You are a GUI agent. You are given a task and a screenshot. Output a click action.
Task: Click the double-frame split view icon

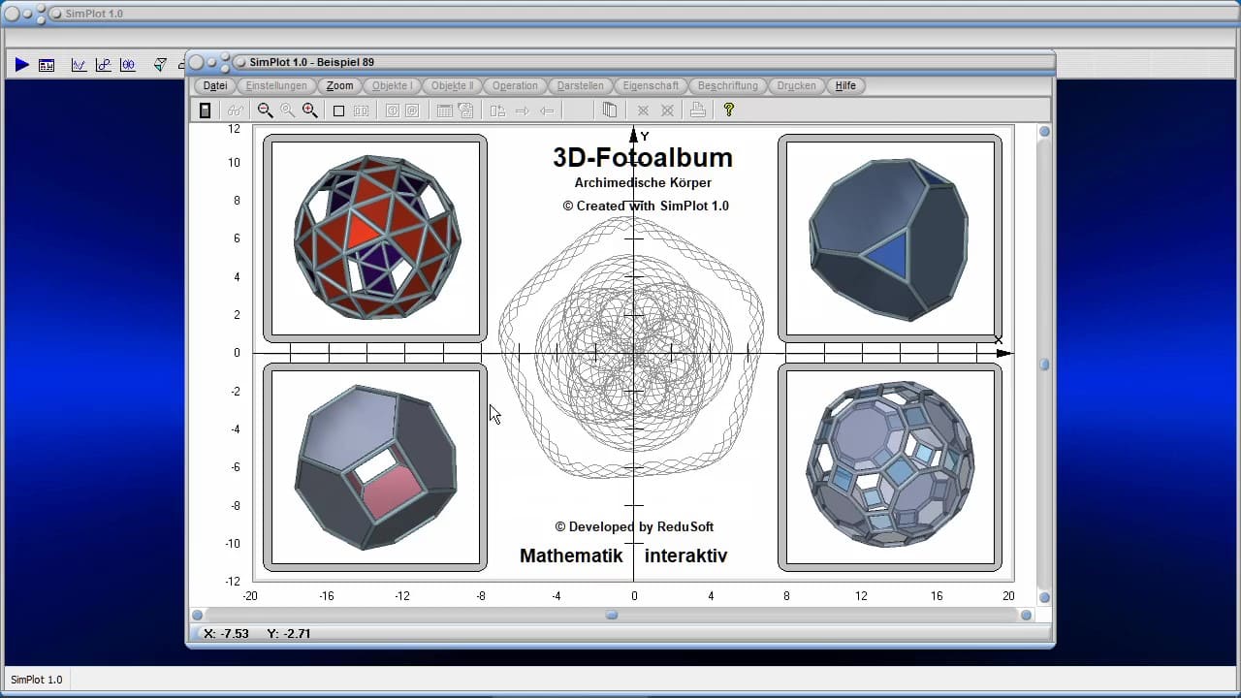click(361, 111)
